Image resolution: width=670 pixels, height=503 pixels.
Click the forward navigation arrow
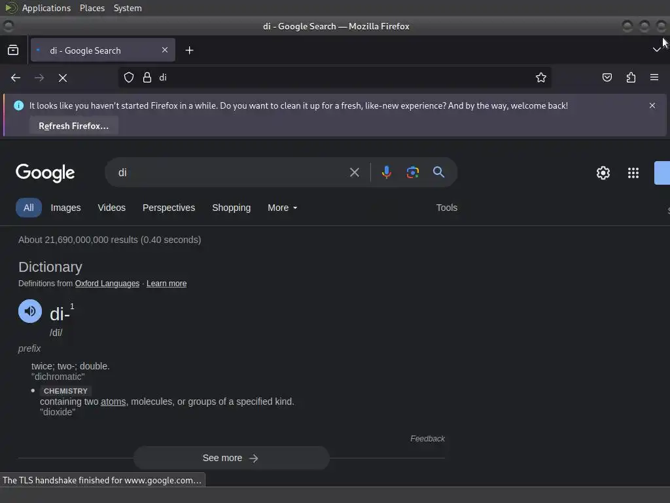point(39,78)
